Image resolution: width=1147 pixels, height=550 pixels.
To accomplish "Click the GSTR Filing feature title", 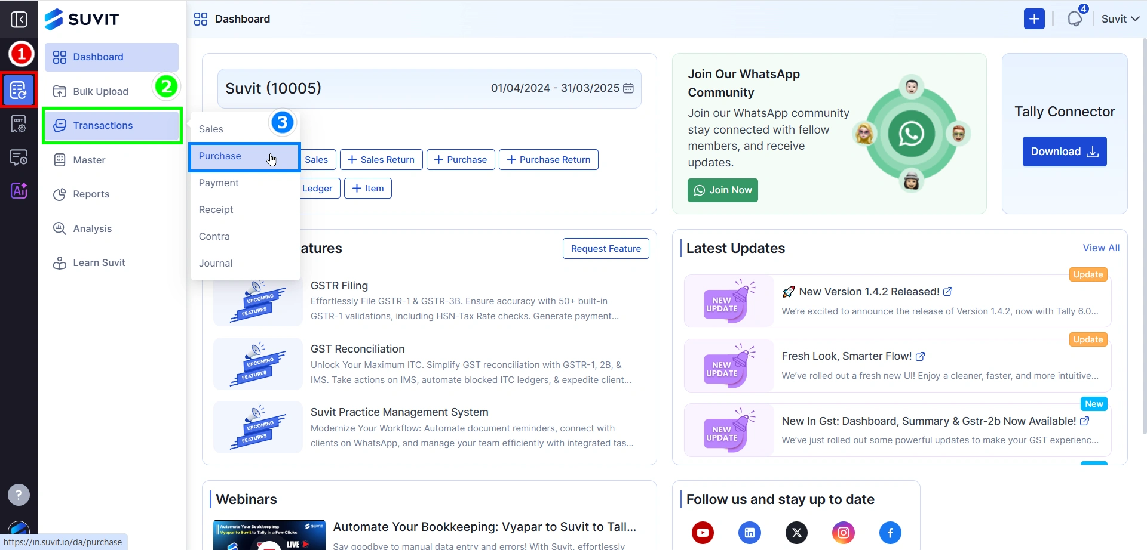I will (339, 286).
